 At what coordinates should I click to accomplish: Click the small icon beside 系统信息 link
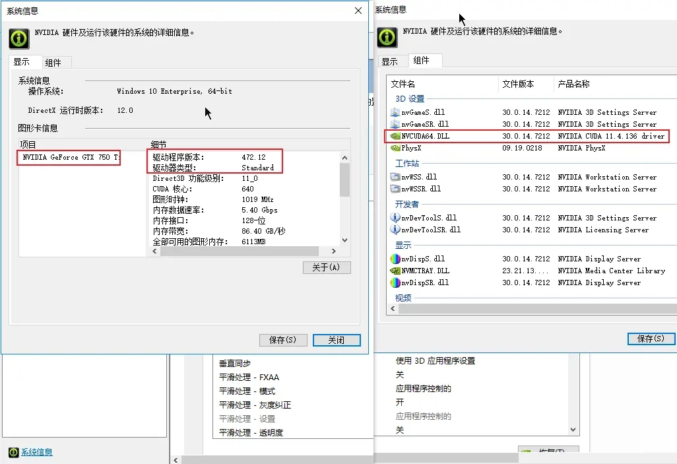pos(14,452)
